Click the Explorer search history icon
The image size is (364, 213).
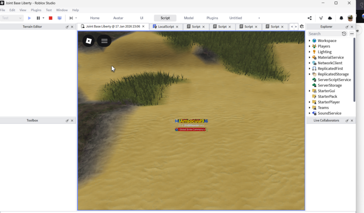[344, 34]
